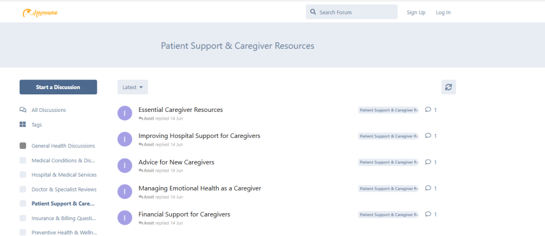Click the refresh discussions icon button
The image size is (545, 236).
click(x=448, y=87)
